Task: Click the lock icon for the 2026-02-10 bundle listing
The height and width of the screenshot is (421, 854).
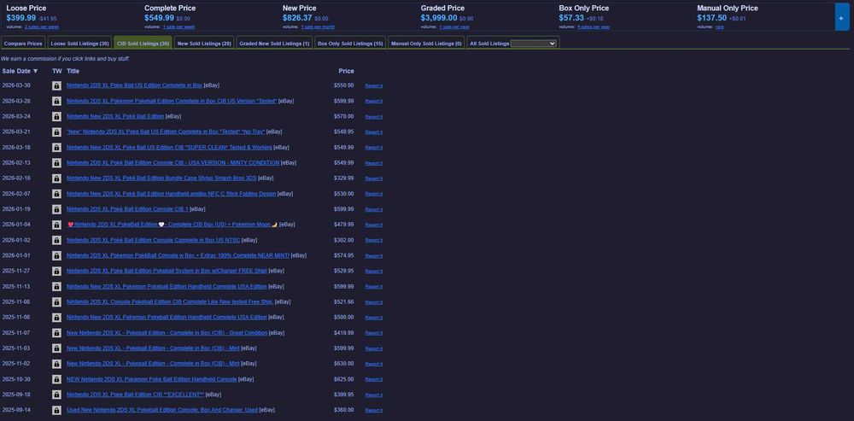Action: coord(56,178)
